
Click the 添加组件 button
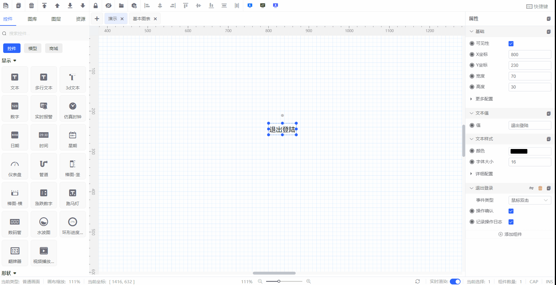(x=510, y=234)
